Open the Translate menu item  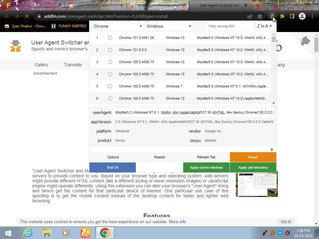click(73, 65)
